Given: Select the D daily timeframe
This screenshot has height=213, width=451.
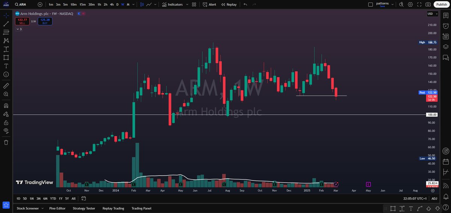Looking at the screenshot, I should [117, 4].
